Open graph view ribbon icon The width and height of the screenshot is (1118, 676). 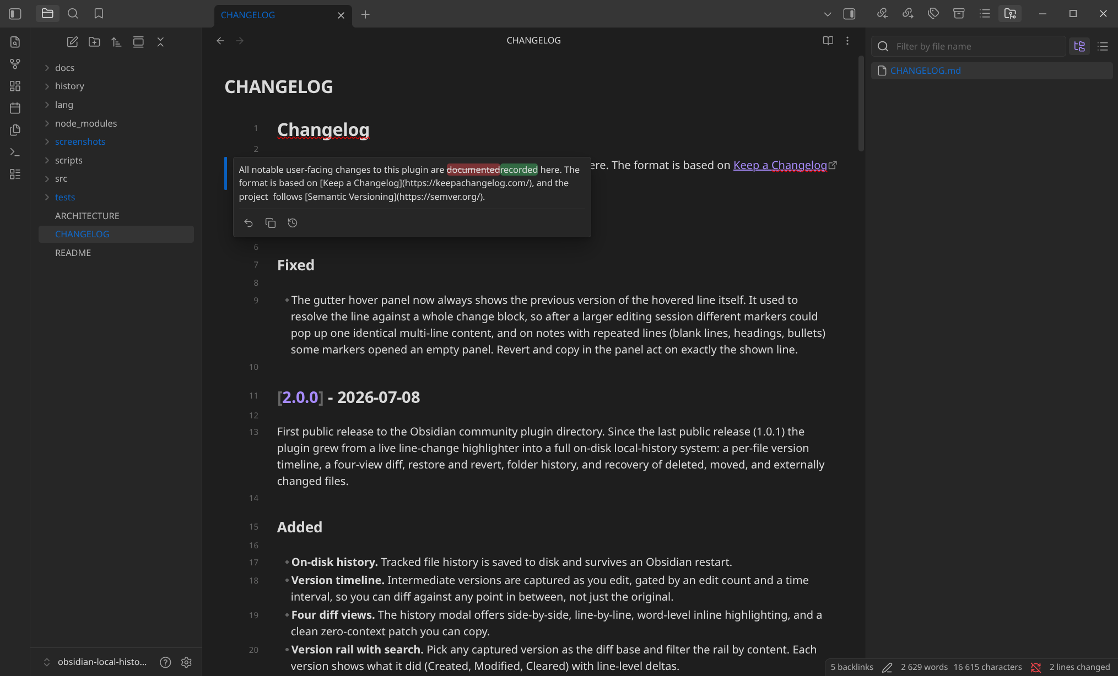15,64
